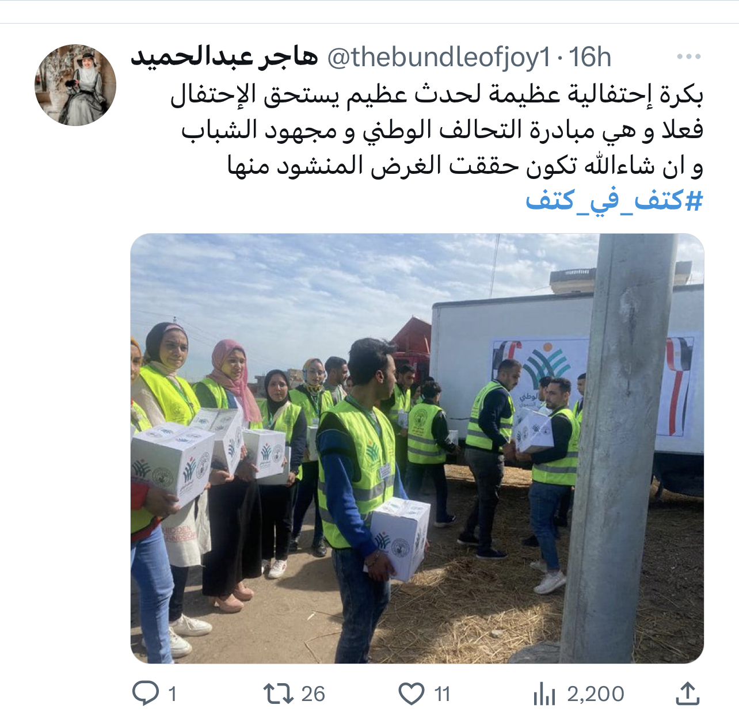Image resolution: width=739 pixels, height=720 pixels.
Task: Open the profile avatar of هاجر عبدالحميد
Action: coord(75,85)
